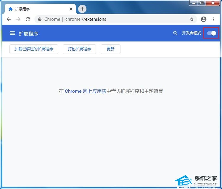Viewport: 222px width, 189px height.
Task: Bookmark this page with the star icon
Action: (x=192, y=19)
